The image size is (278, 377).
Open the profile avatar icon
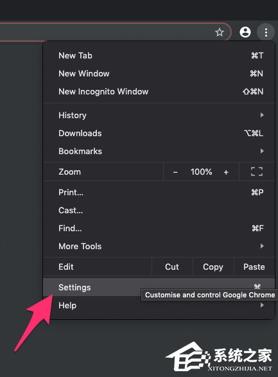(245, 32)
